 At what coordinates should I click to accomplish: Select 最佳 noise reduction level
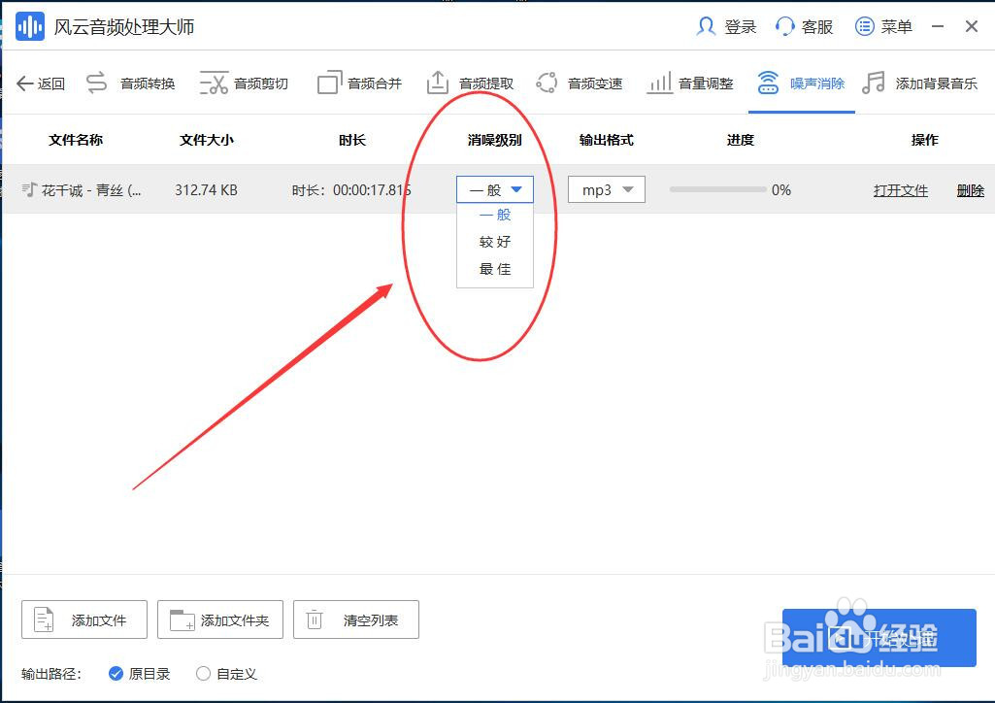click(495, 269)
